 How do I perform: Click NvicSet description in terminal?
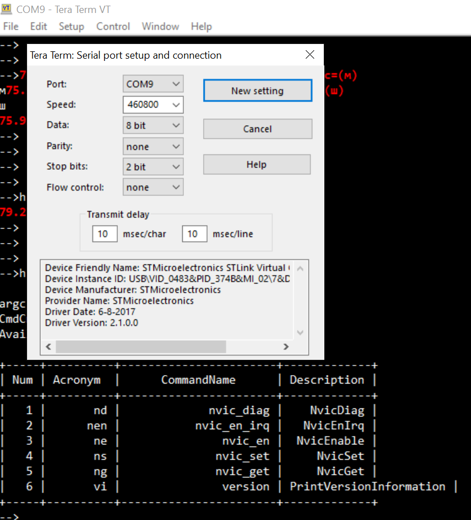coord(341,456)
